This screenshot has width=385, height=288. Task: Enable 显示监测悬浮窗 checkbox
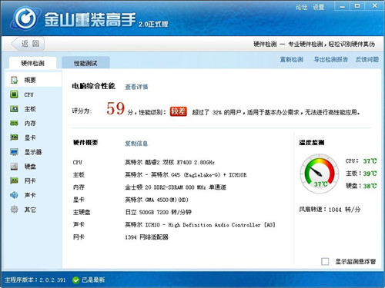325,261
